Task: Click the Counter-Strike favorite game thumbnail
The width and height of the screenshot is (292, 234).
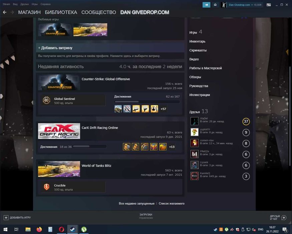Action: coord(54,30)
